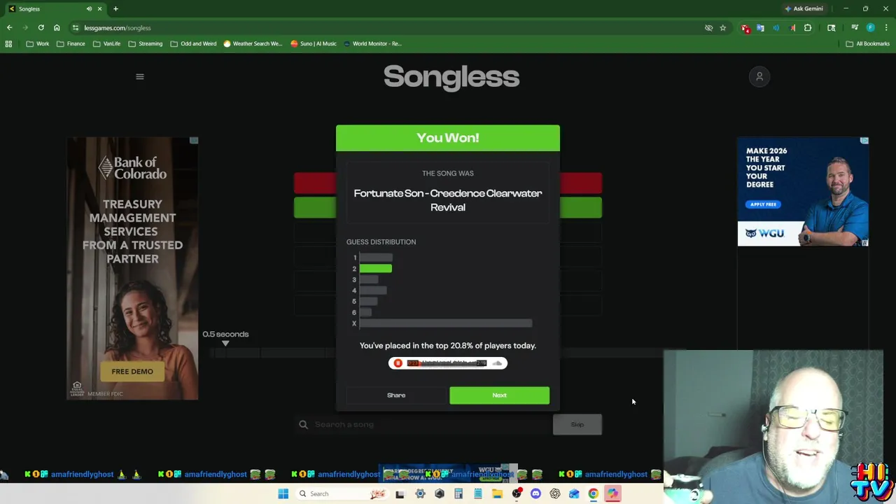
Task: Open the Finance bookmarks folder
Action: pos(71,43)
